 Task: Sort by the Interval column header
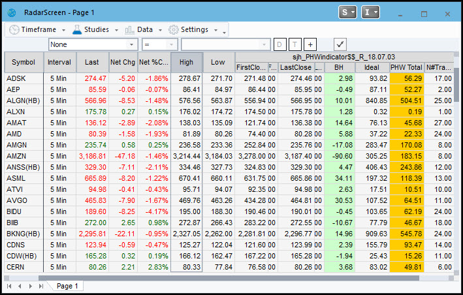59,62
